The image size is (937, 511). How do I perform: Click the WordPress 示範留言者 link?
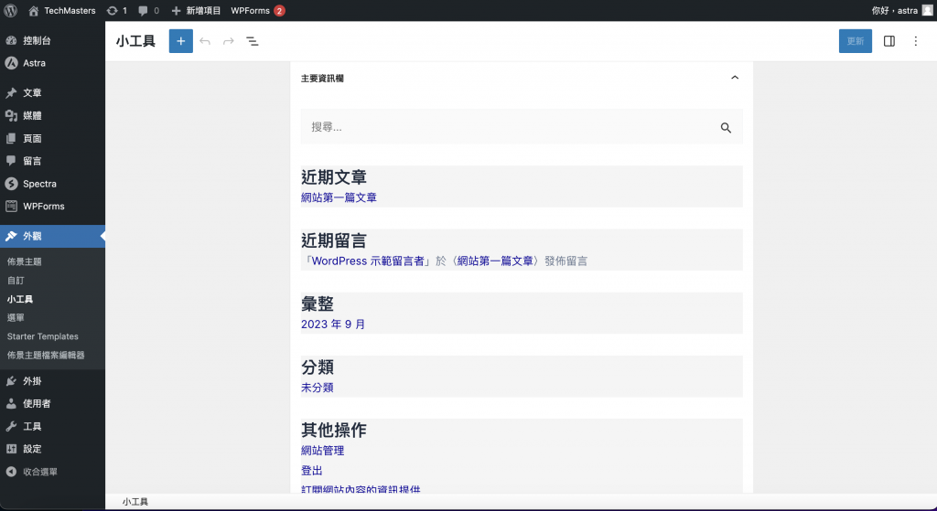368,261
